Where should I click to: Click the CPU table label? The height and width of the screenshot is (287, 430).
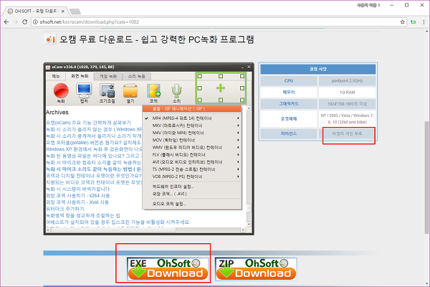pyautogui.click(x=289, y=81)
